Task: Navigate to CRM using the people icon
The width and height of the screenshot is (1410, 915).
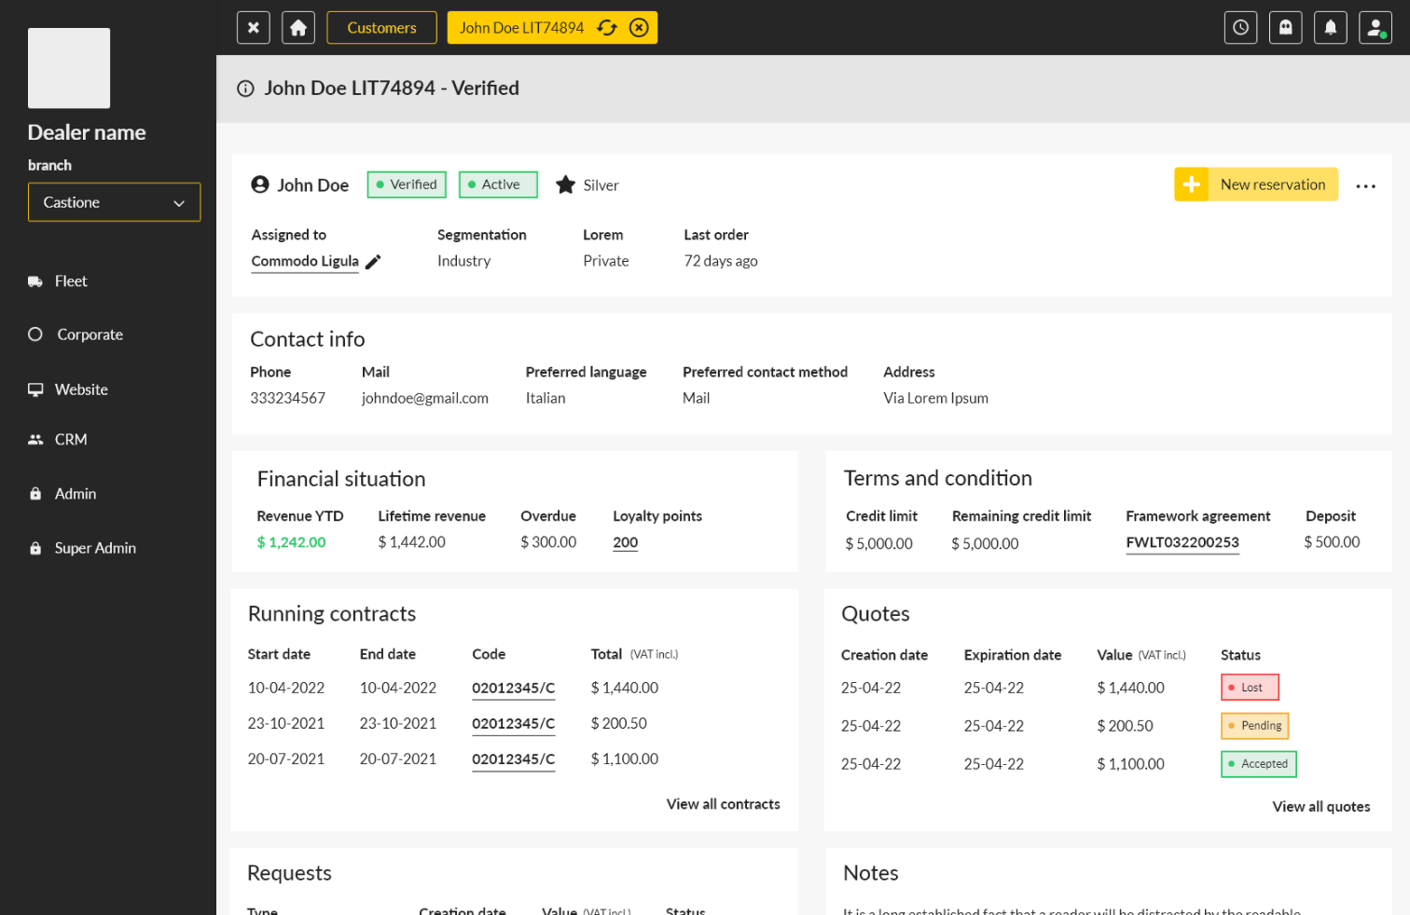Action: pyautogui.click(x=70, y=439)
